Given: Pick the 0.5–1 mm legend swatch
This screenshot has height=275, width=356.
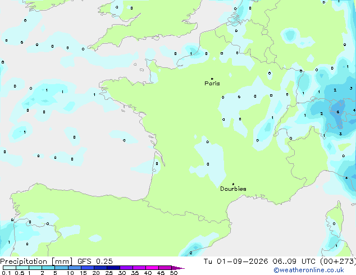Looking at the screenshot, I should point(22,268).
